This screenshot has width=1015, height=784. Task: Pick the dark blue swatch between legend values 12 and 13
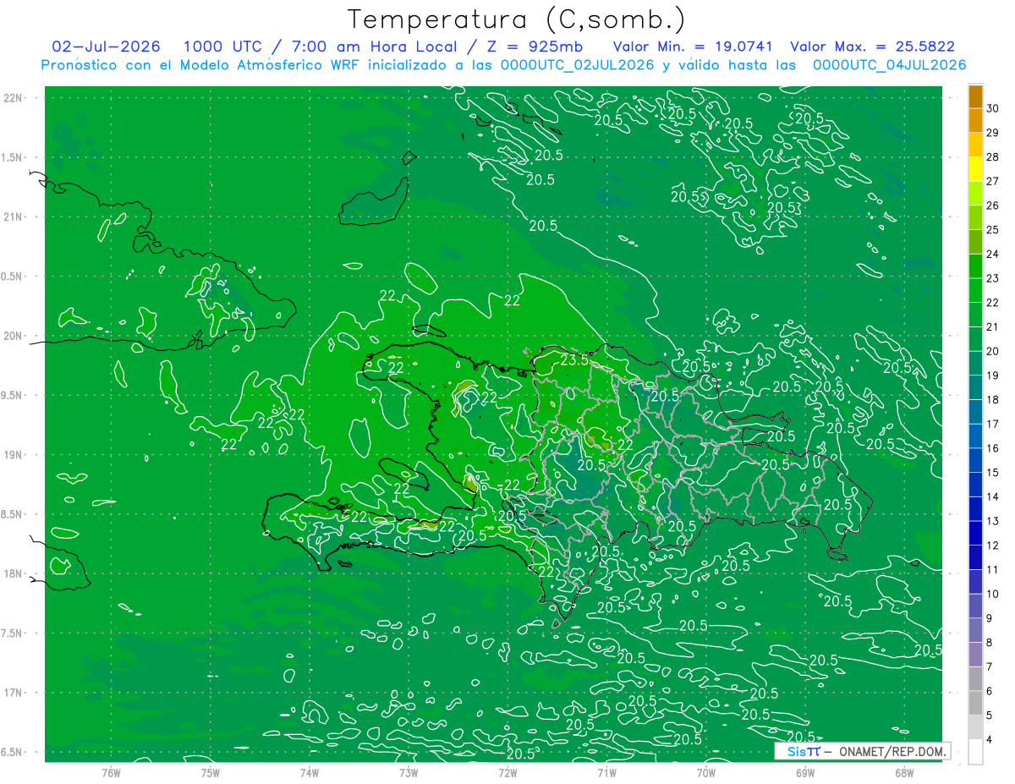(x=975, y=534)
